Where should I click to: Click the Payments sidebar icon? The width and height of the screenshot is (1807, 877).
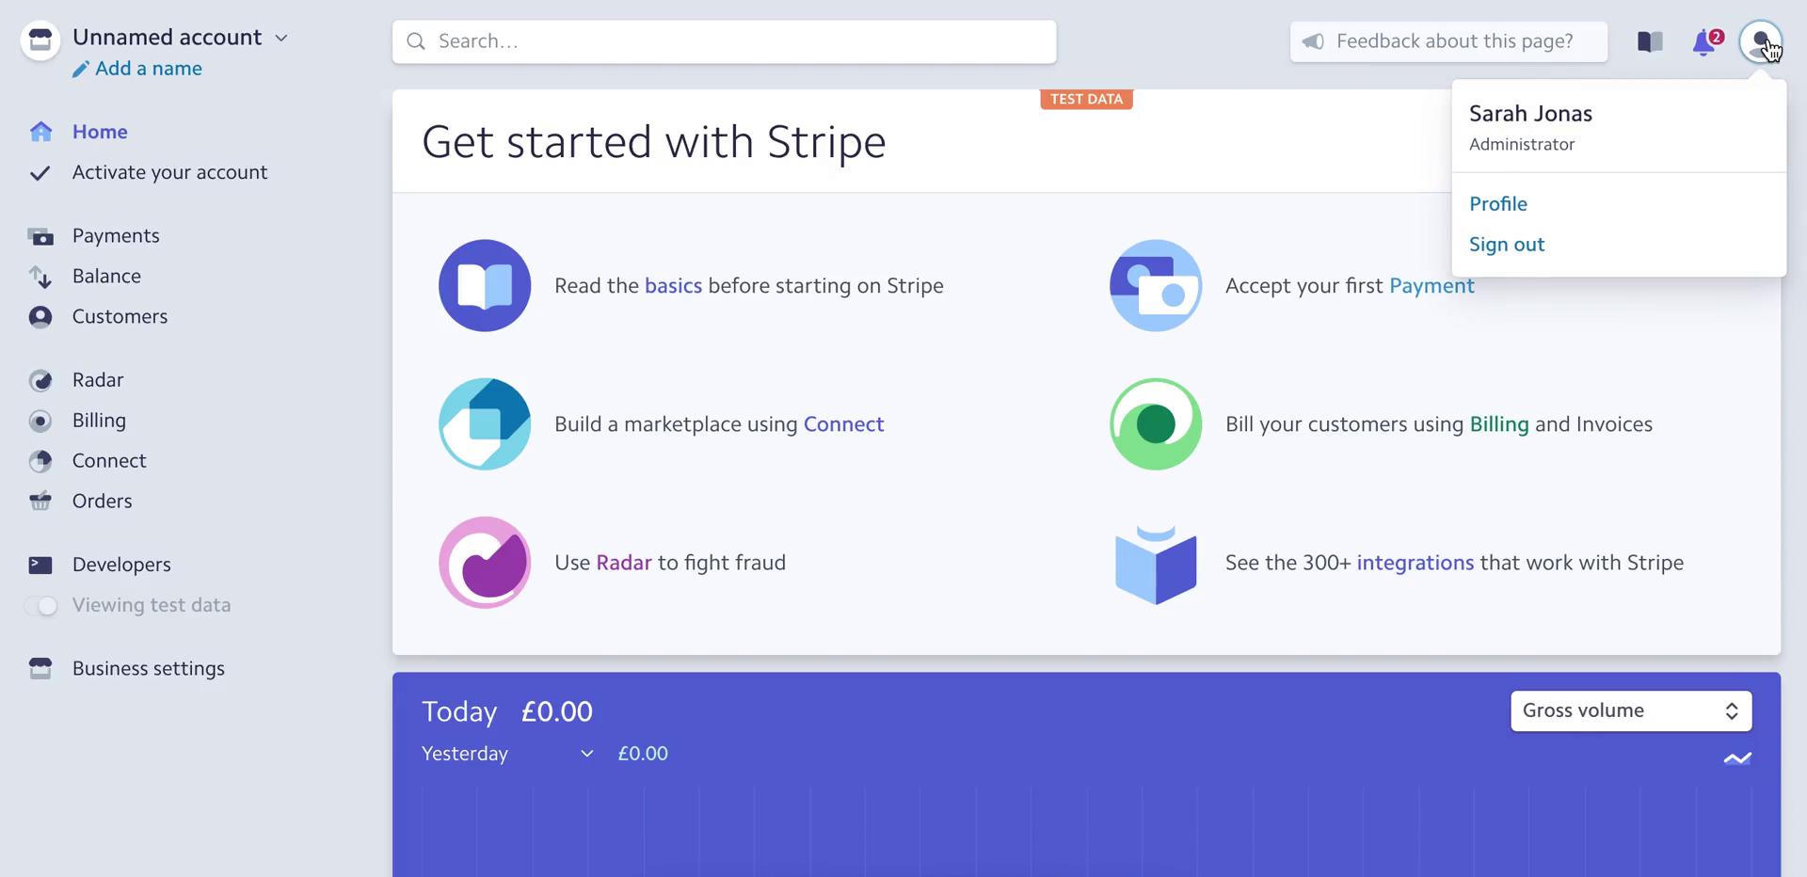(x=40, y=236)
